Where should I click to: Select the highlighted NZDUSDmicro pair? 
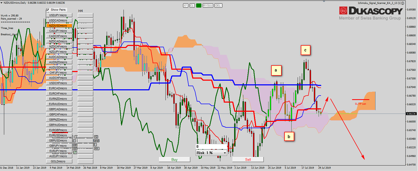[58, 26]
